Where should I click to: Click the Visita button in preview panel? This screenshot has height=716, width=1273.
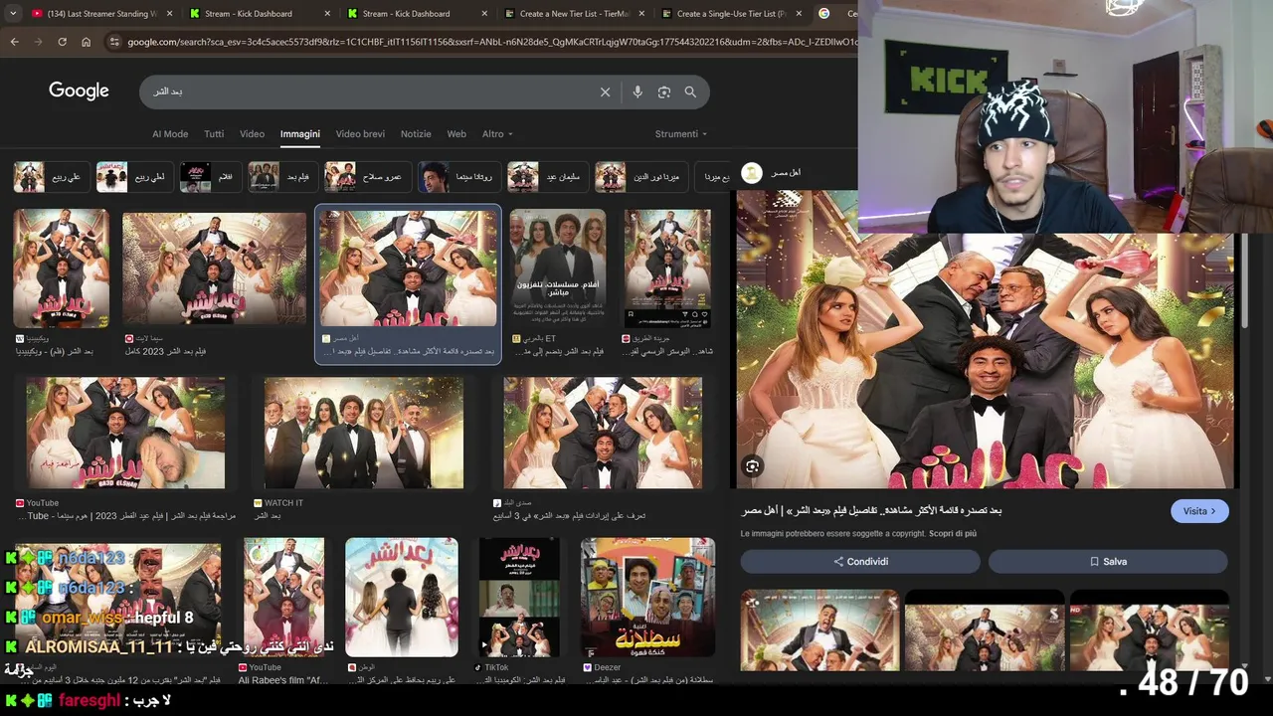pos(1199,511)
